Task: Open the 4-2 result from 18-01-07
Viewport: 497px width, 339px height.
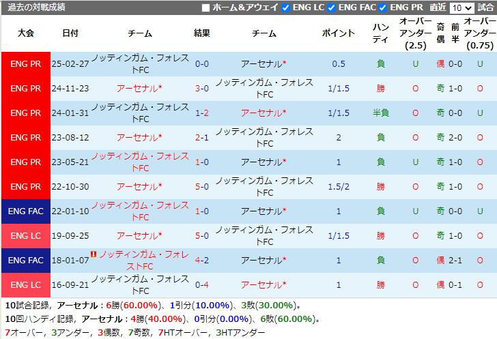Action: coord(202,261)
